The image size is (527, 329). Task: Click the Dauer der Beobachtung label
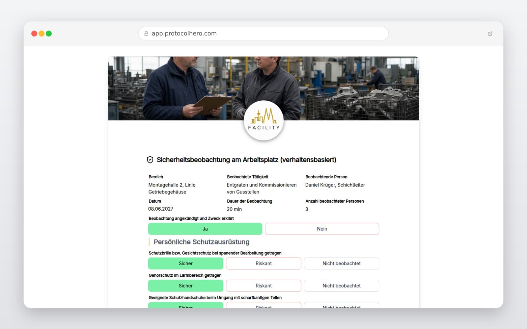[x=250, y=201]
